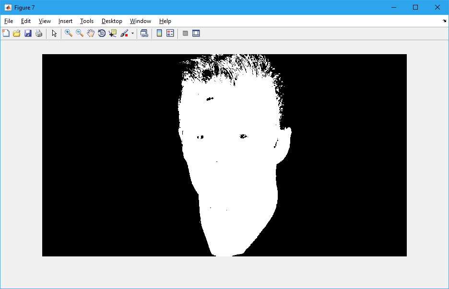The width and height of the screenshot is (449, 289).
Task: Save the figure using the floppy disk icon
Action: point(28,33)
